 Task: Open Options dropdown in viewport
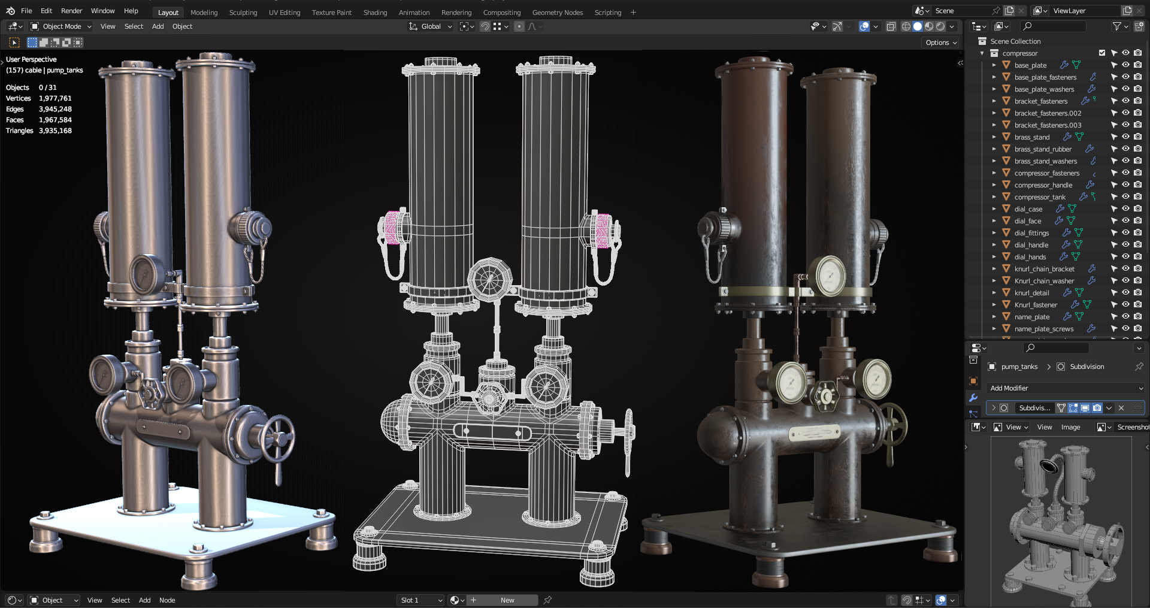[942, 43]
